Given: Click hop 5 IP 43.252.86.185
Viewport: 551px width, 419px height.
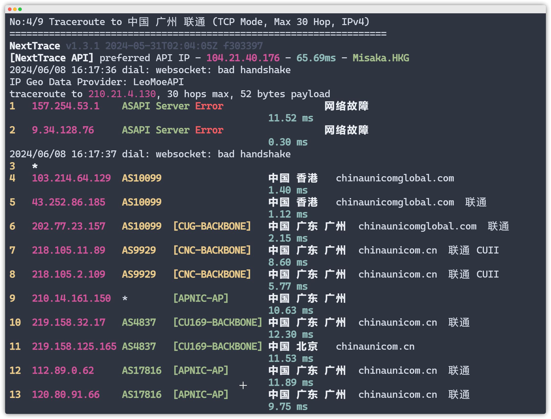Looking at the screenshot, I should [69, 202].
